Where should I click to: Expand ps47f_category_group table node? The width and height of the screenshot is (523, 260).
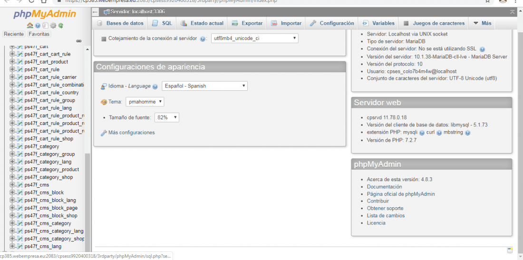point(13,154)
